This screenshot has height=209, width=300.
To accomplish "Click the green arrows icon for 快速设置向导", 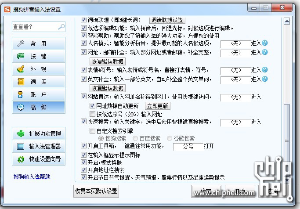I will coord(21,159).
